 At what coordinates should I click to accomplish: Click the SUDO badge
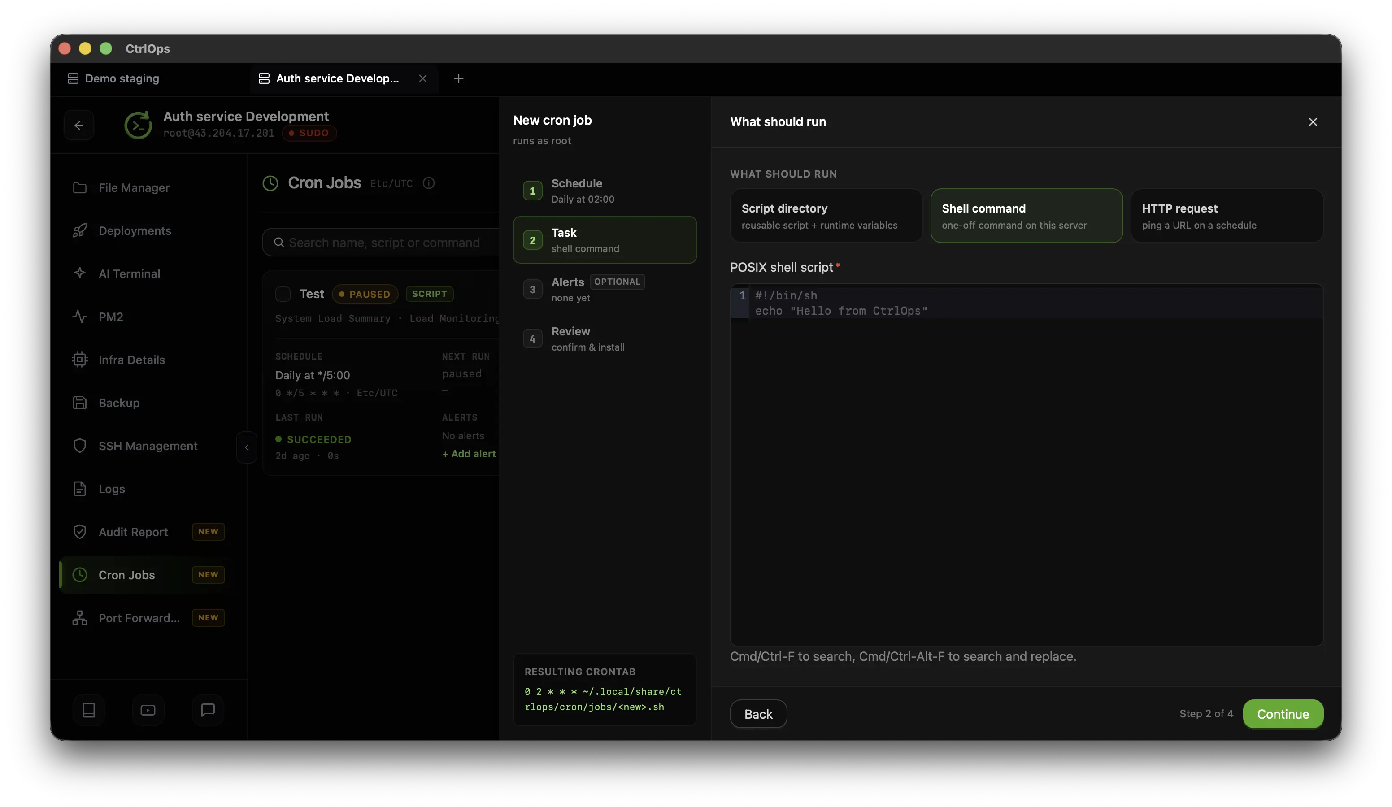[309, 133]
